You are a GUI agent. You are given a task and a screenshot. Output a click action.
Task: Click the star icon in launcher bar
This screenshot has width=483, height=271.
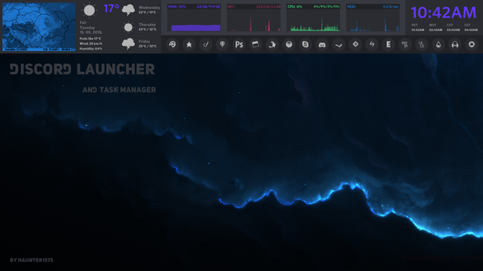click(189, 44)
